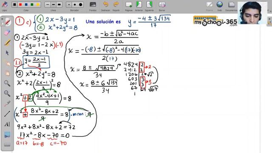
Task: Select the thinnest line width
Action: point(48,5)
